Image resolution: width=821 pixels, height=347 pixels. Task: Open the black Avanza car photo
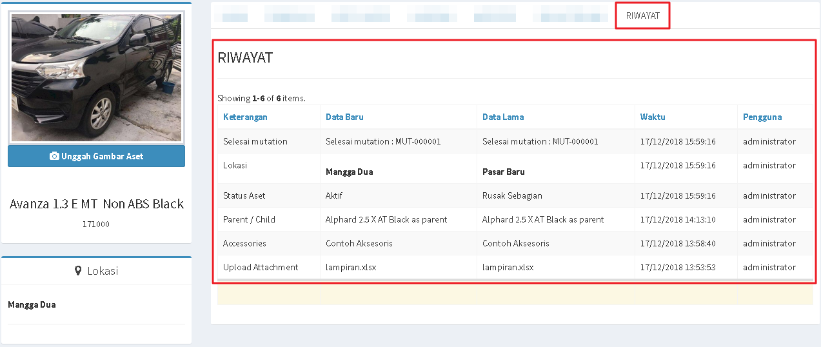click(96, 77)
